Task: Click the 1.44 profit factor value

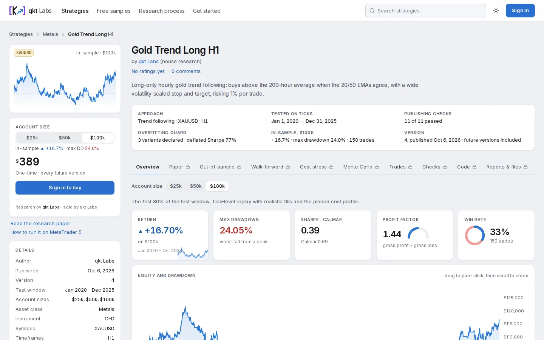Action: 392,234
